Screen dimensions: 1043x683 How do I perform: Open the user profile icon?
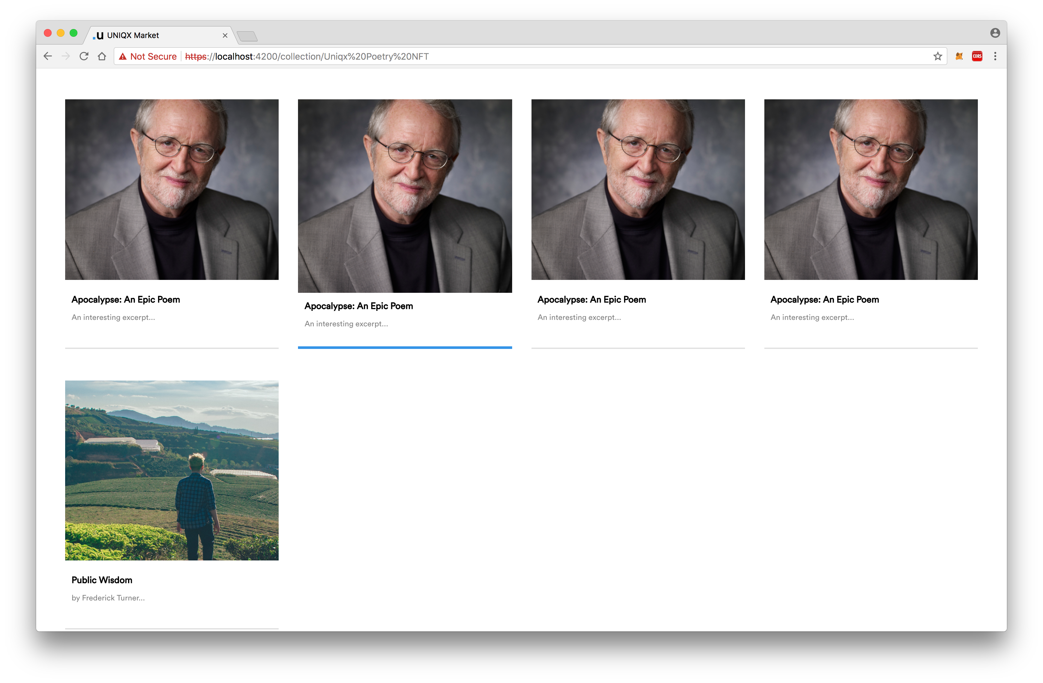point(995,33)
